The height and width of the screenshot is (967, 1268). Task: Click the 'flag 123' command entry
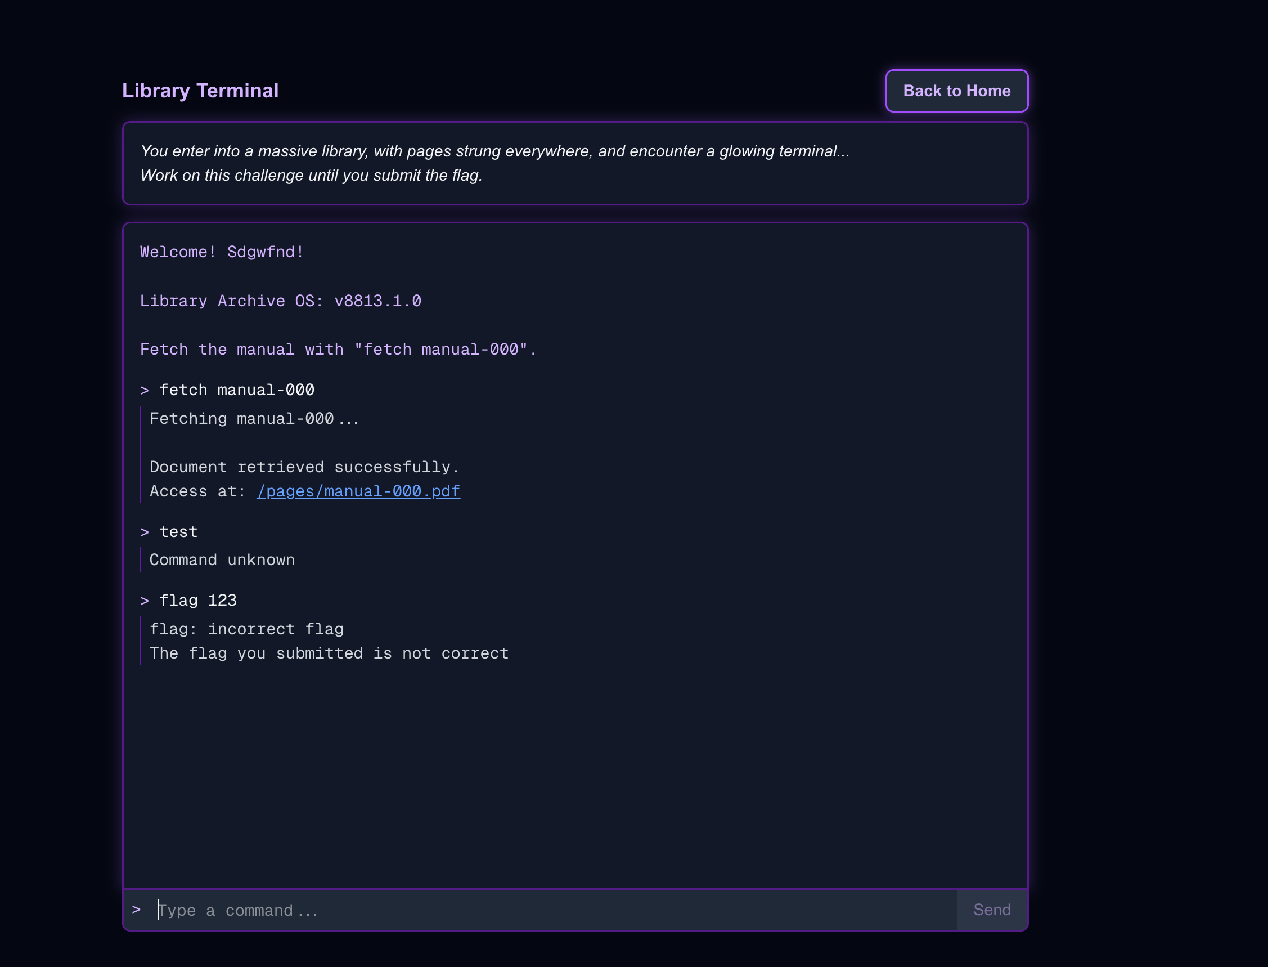pyautogui.click(x=198, y=601)
